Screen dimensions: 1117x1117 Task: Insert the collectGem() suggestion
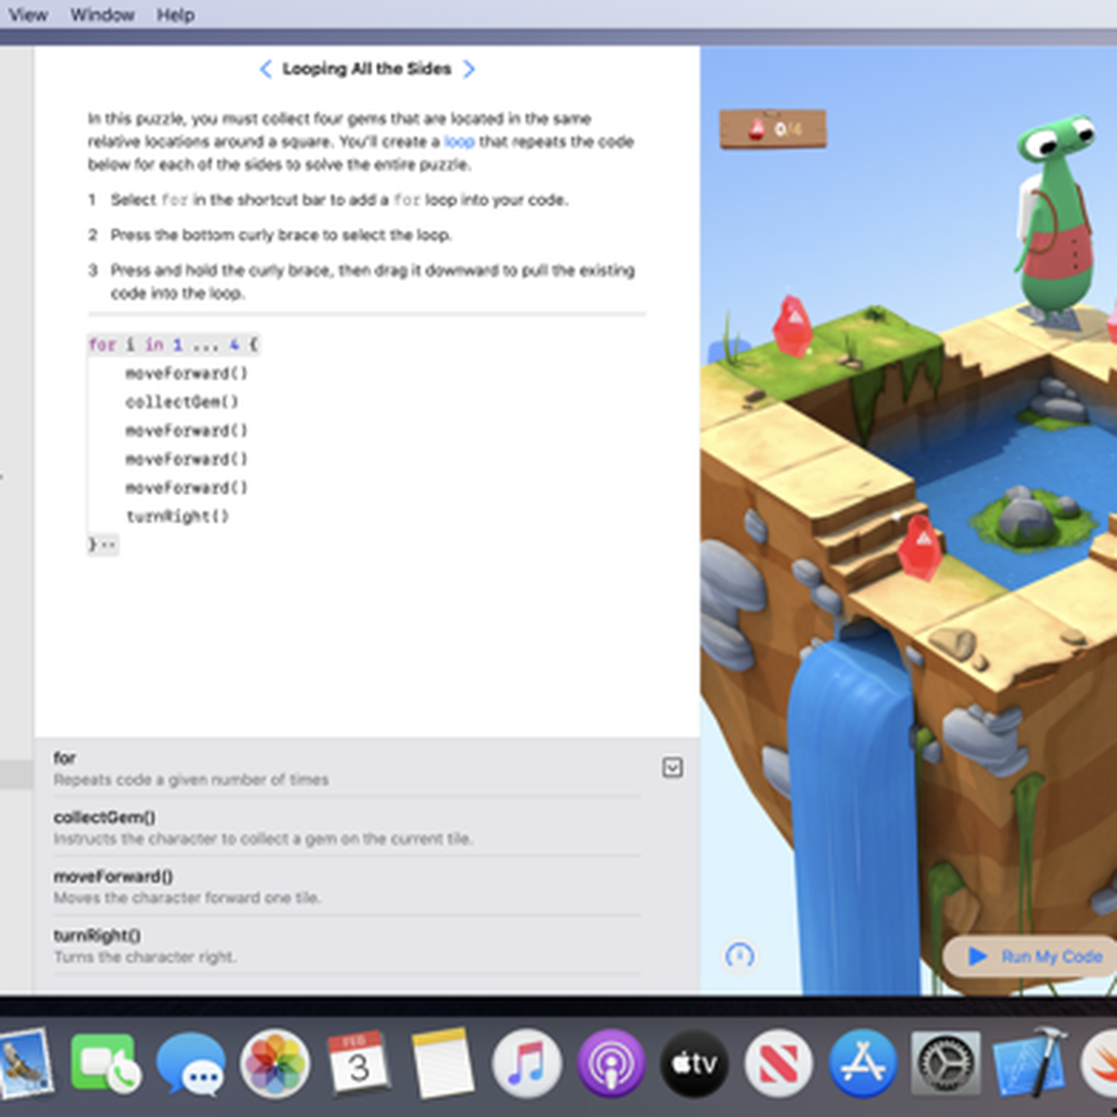pos(346,828)
